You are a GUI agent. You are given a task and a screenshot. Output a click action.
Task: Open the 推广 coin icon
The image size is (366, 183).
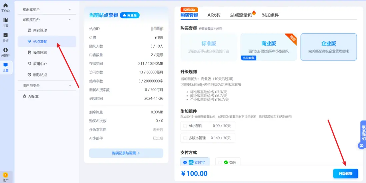5,175
